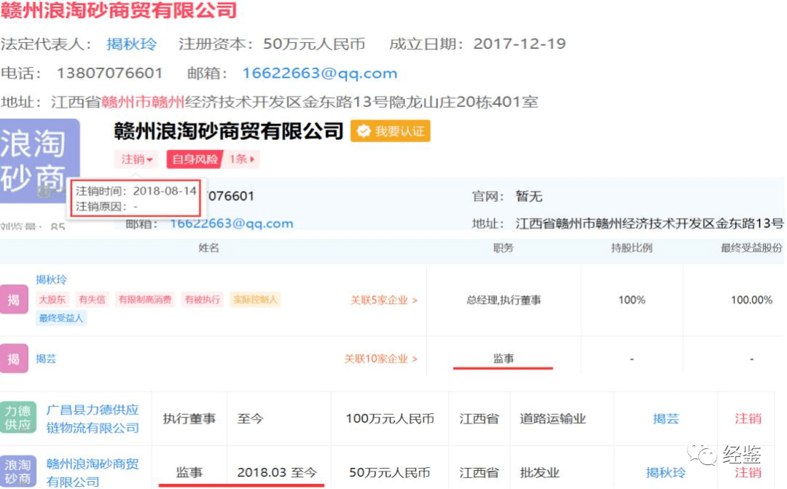Click the 我要认证 button
Viewport: 787px width, 489px height.
coord(391,131)
